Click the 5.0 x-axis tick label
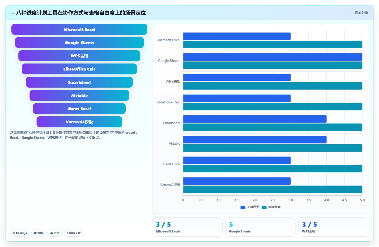This screenshot has height=247, width=379. pyautogui.click(x=362, y=200)
